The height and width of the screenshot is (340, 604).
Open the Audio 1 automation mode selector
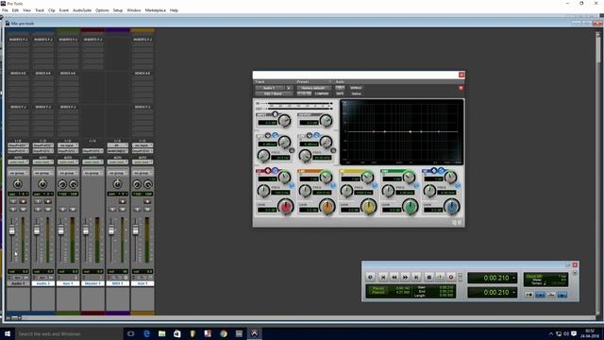pos(18,162)
